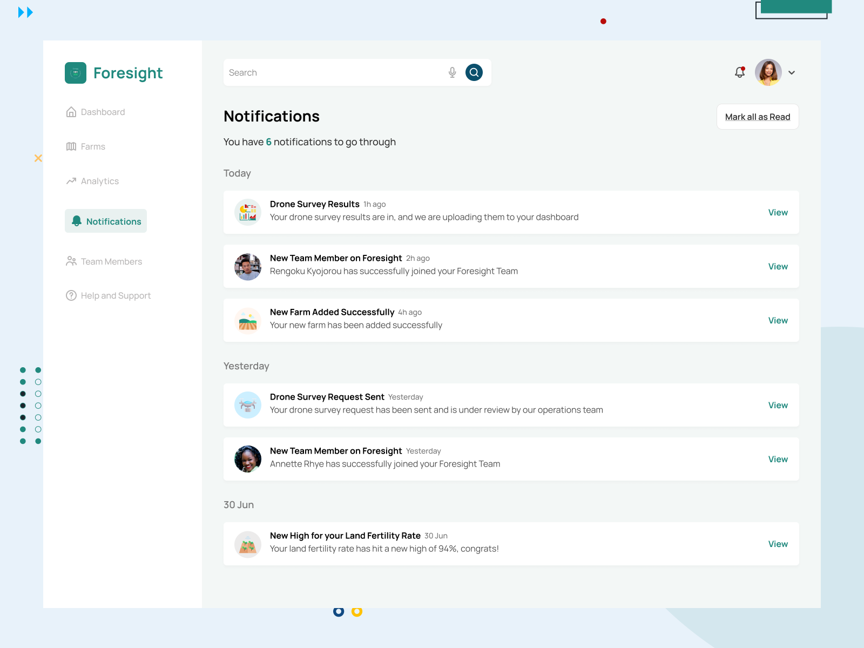
Task: Open Farms via the map icon
Action: pyautogui.click(x=72, y=146)
